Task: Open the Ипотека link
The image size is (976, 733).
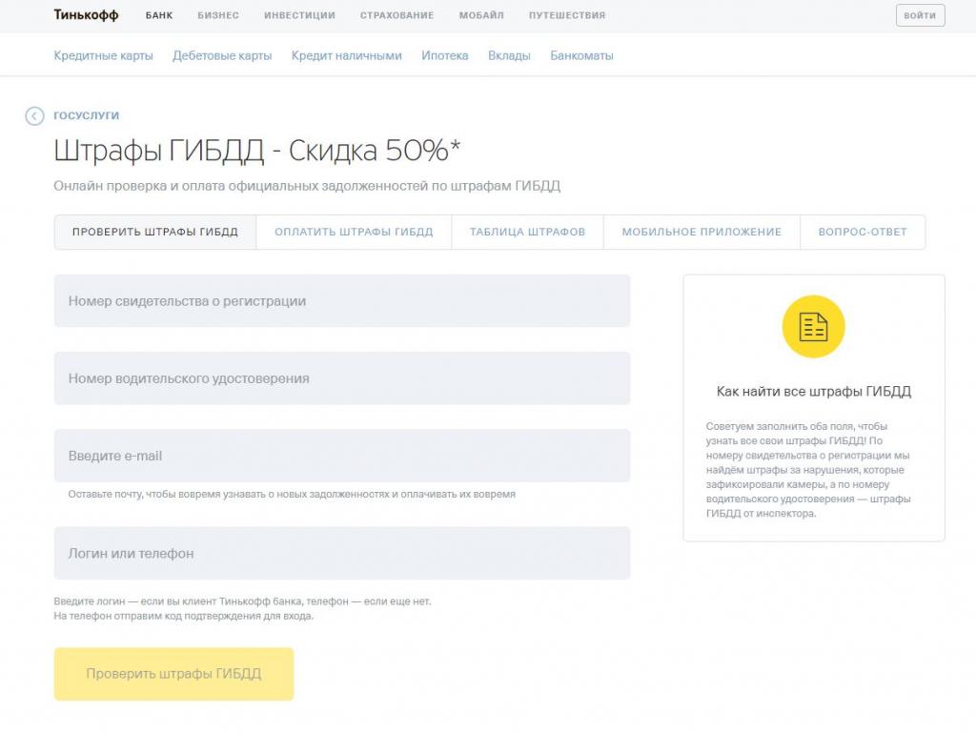Action: pos(444,55)
